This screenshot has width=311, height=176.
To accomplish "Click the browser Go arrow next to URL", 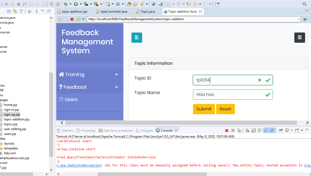I will 305,19.
